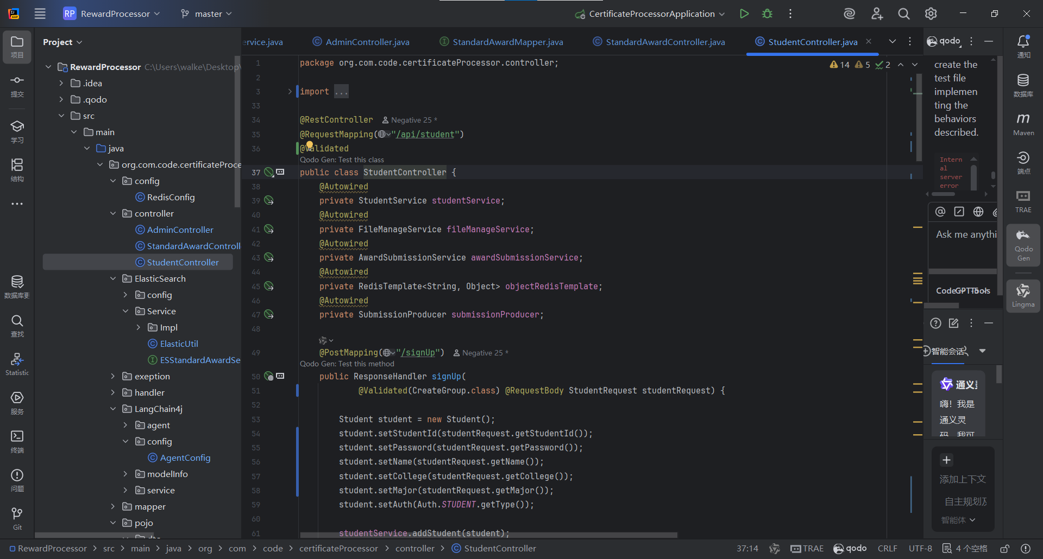Open AgentConfig in project tree
The height and width of the screenshot is (559, 1043).
(185, 458)
